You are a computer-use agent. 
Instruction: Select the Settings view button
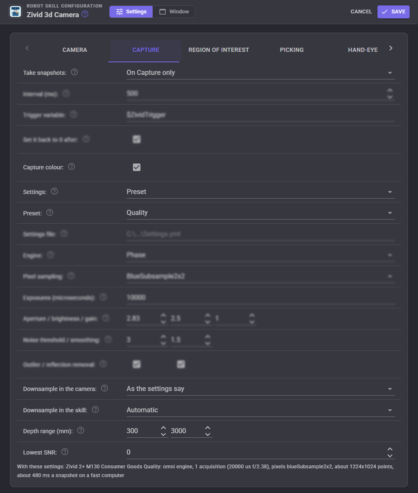pyautogui.click(x=131, y=12)
